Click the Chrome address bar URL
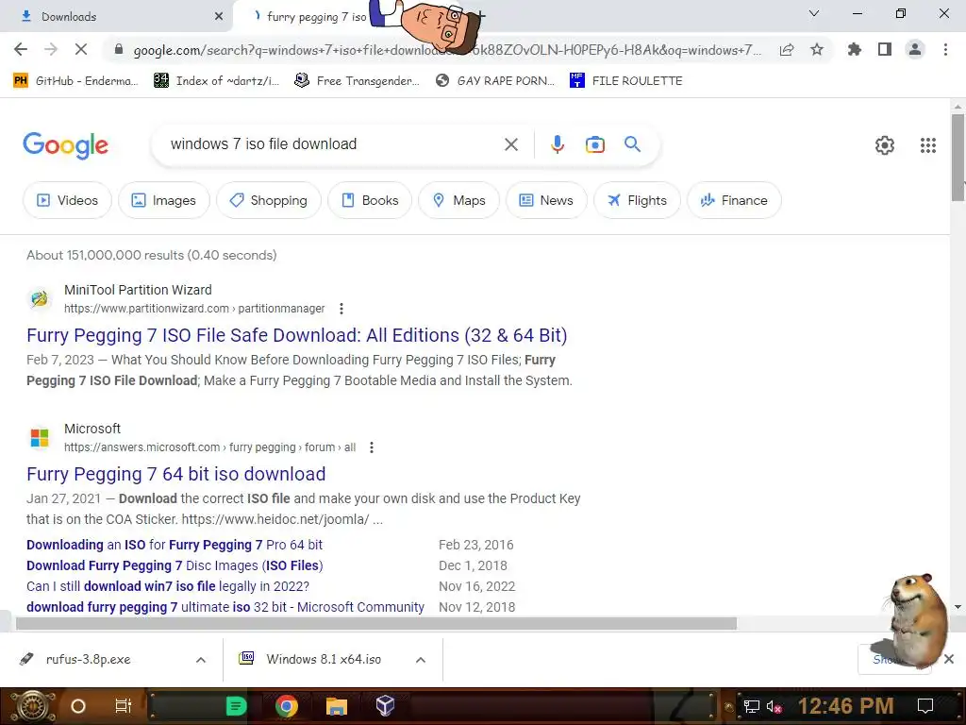Viewport: 966px width, 725px height. point(446,50)
